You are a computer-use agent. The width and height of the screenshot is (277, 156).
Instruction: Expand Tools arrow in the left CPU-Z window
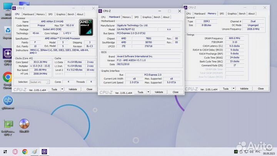(62, 89)
